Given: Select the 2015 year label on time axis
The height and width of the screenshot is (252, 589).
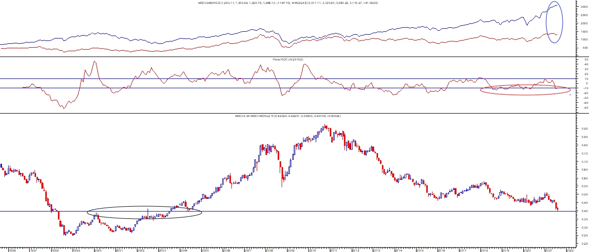Looking at the screenshot, I should [419, 250].
